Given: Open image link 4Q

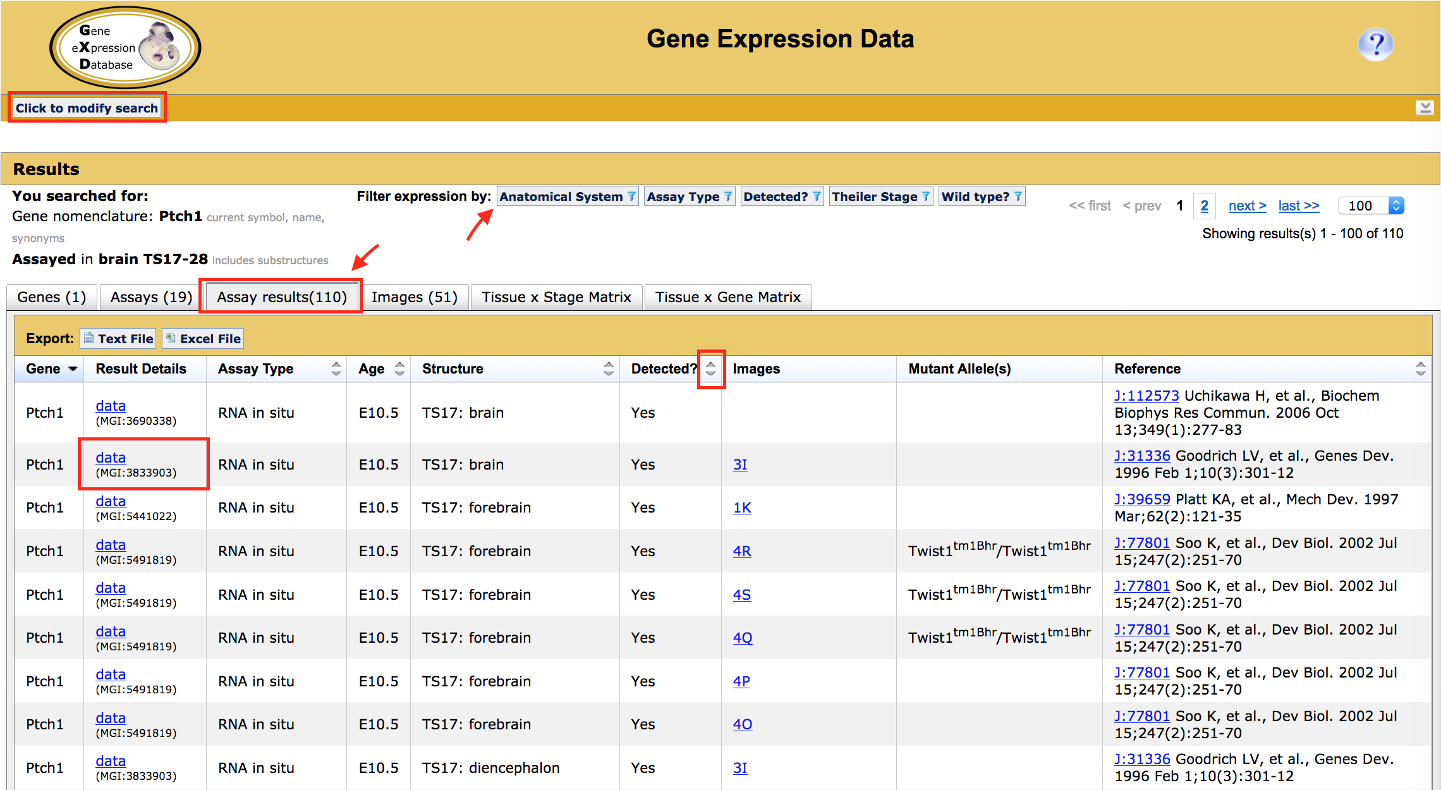Looking at the screenshot, I should [x=743, y=638].
